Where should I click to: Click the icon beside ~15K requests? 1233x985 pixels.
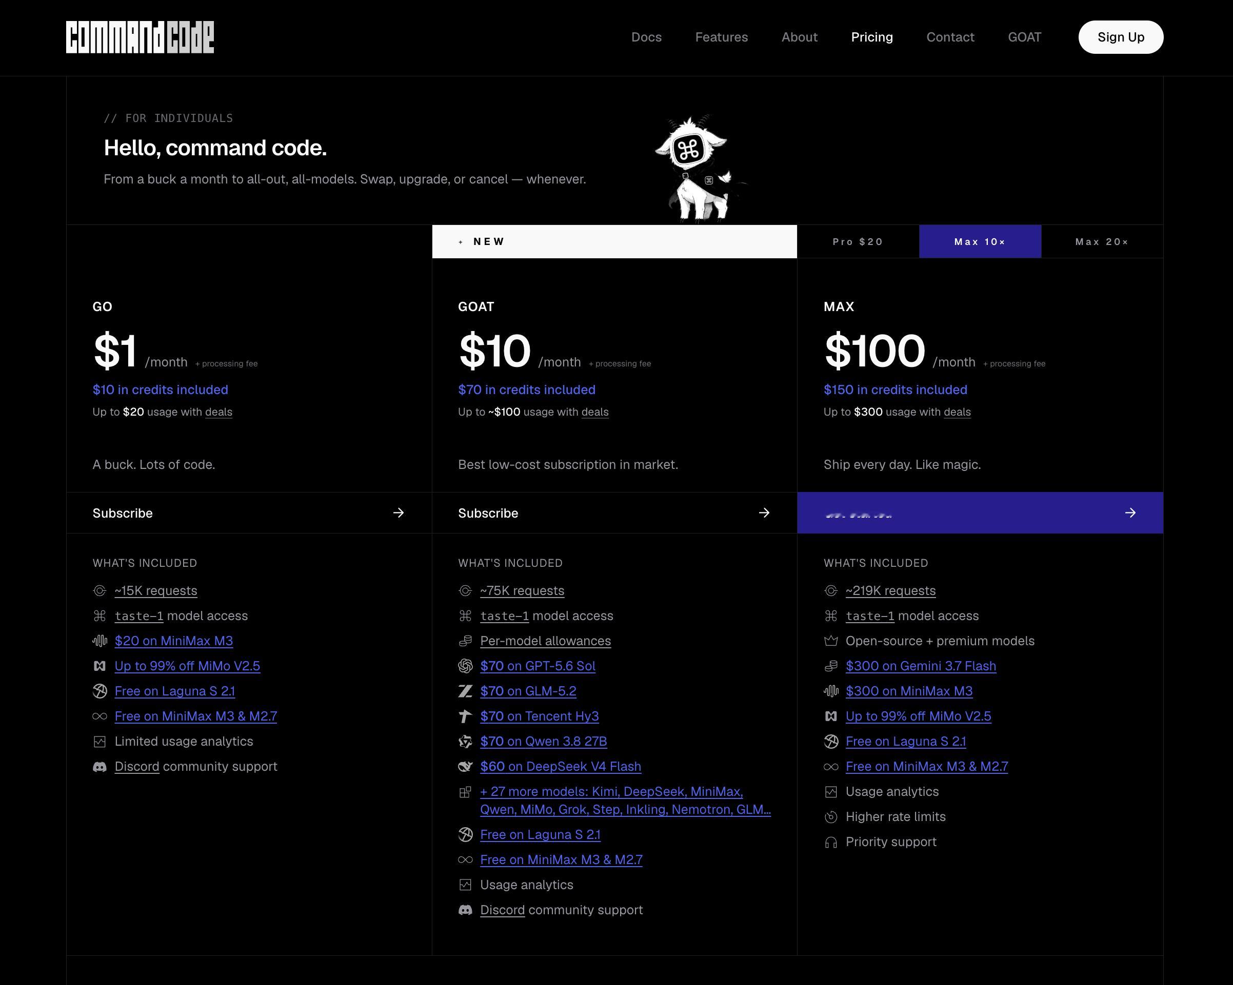[100, 591]
